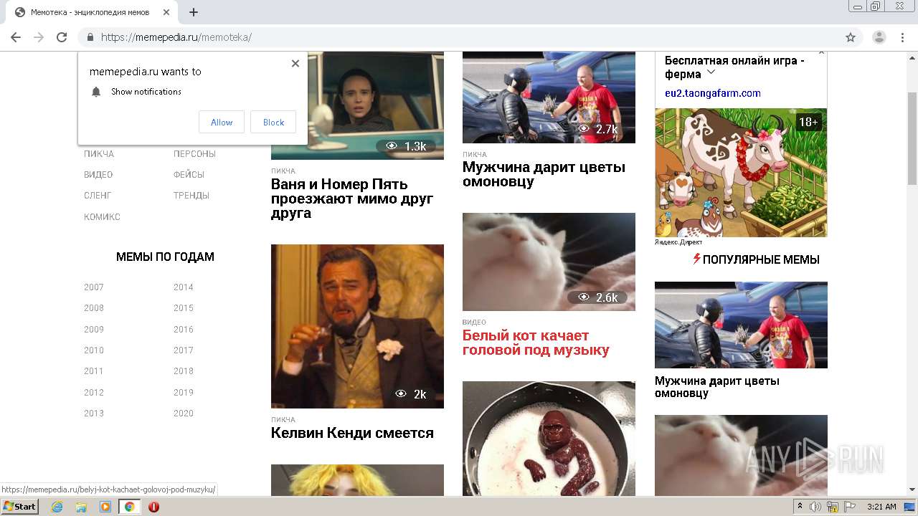The height and width of the screenshot is (516, 918).
Task: Select the ФЕЙСЫ category
Action: click(189, 175)
